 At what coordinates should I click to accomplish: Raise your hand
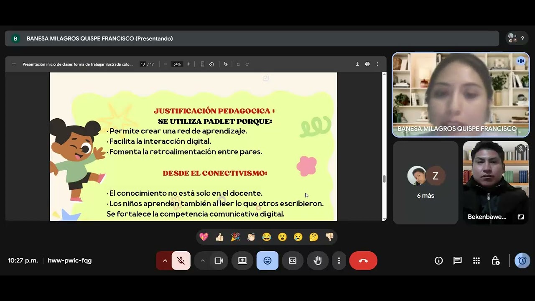[x=318, y=260]
